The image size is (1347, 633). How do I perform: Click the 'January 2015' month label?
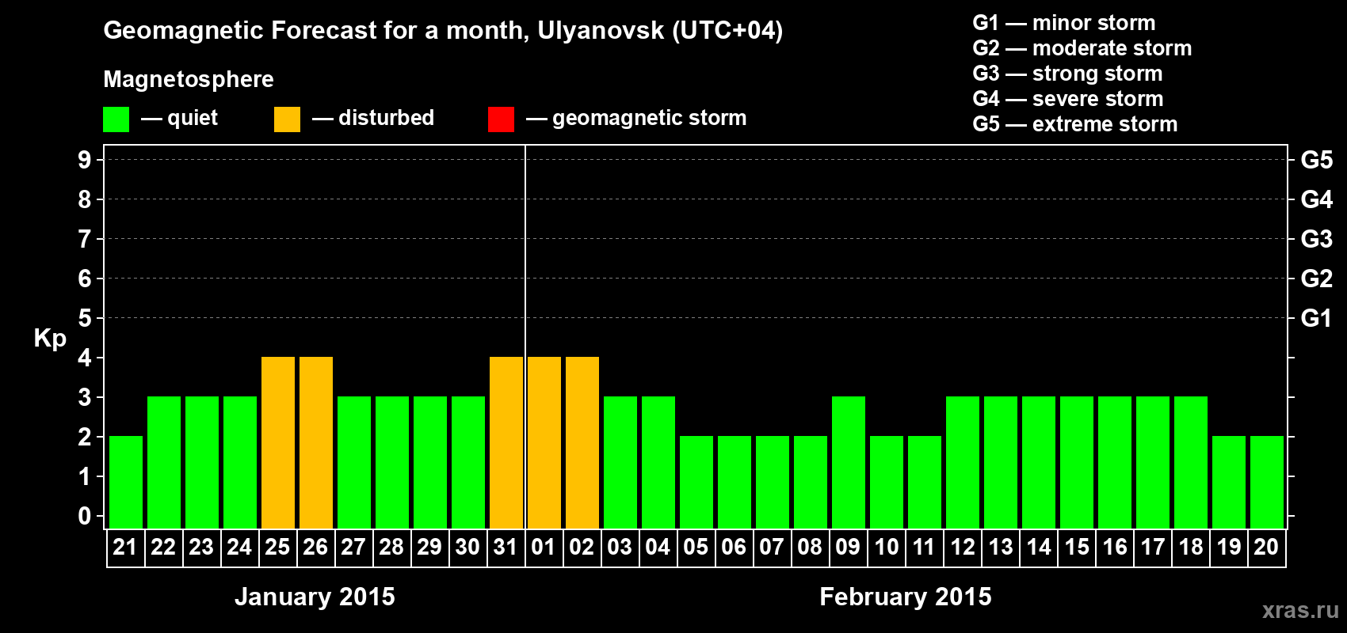[315, 597]
